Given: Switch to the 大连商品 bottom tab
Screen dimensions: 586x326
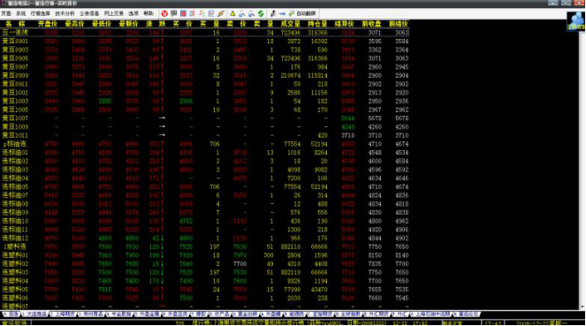Looking at the screenshot, I should (34, 314).
